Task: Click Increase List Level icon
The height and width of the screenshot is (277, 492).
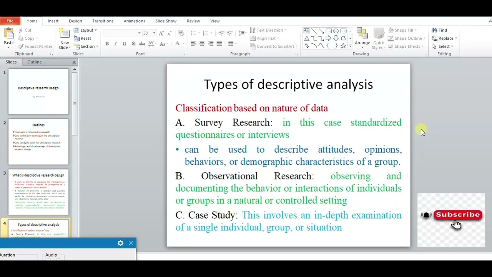Action: pyautogui.click(x=230, y=33)
